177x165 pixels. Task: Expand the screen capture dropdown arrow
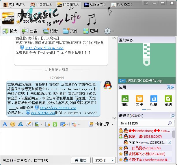pyautogui.click(x=67, y=124)
